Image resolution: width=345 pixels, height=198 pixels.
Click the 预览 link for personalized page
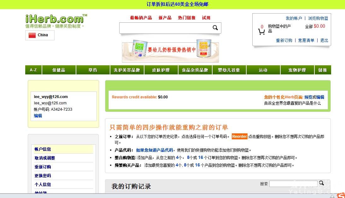(x=308, y=97)
